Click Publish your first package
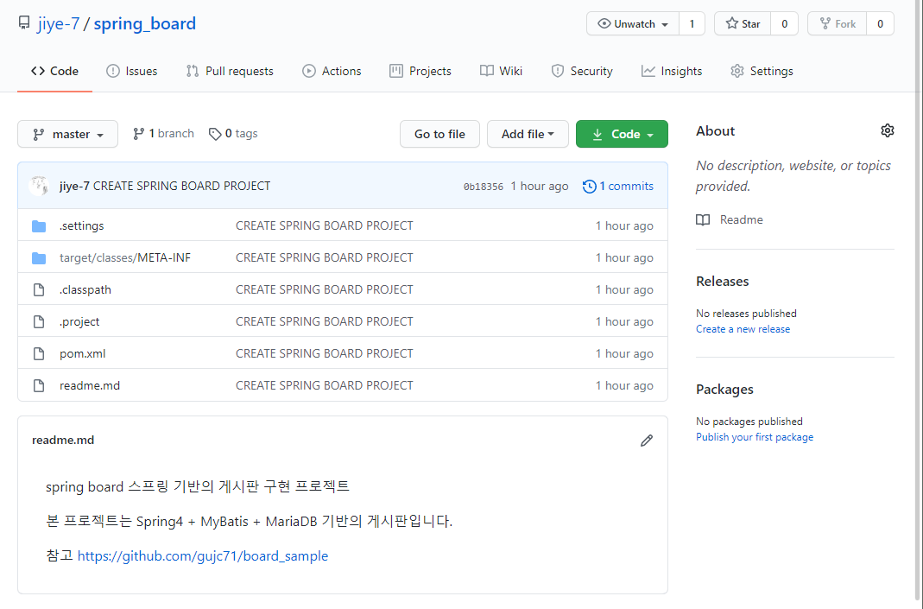 point(755,437)
